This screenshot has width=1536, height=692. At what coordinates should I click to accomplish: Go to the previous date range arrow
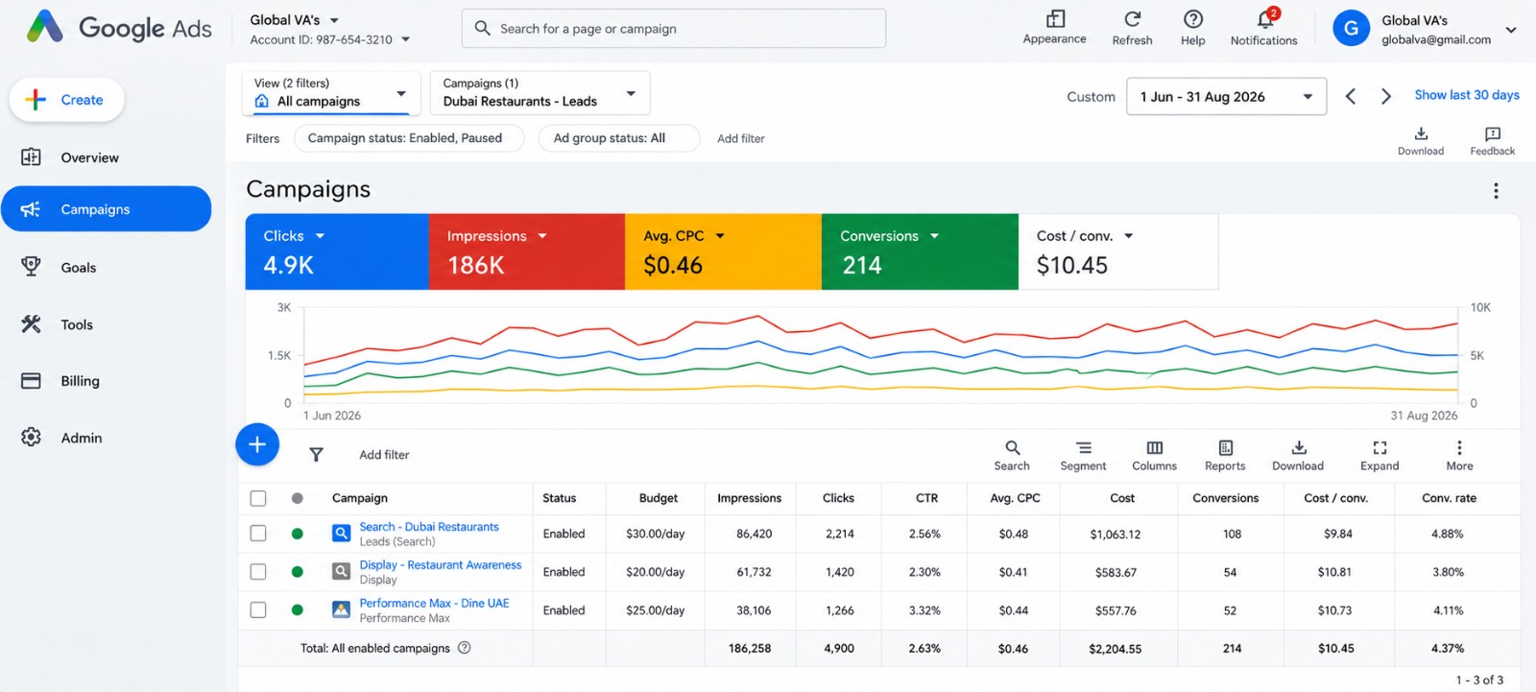click(x=1351, y=96)
